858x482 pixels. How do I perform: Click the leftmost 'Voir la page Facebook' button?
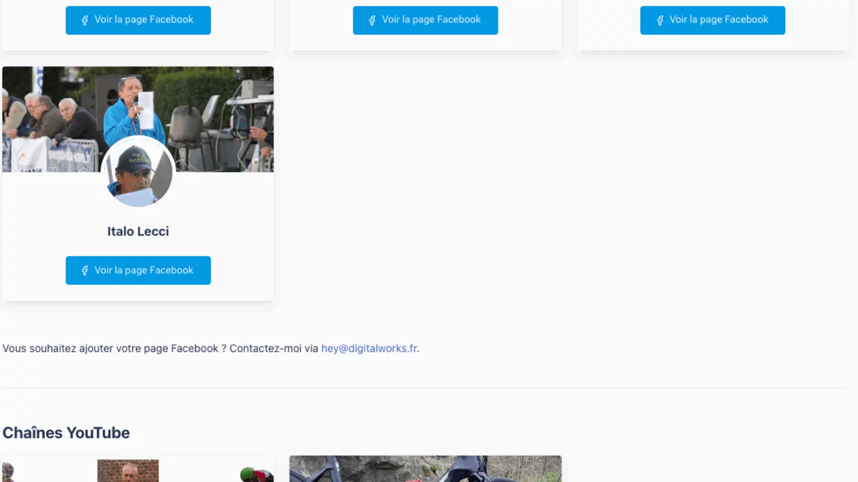(138, 20)
